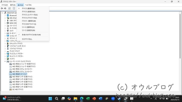Select the コンピューター category label
This screenshot has height=102, width=182.
tap(13, 36)
